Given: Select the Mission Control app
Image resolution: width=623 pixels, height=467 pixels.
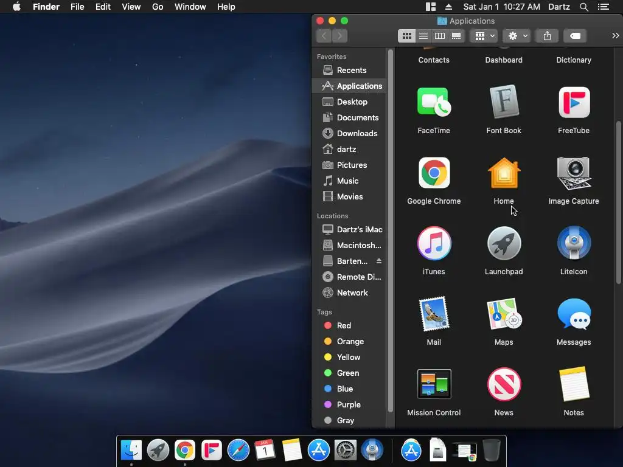Looking at the screenshot, I should (x=434, y=384).
